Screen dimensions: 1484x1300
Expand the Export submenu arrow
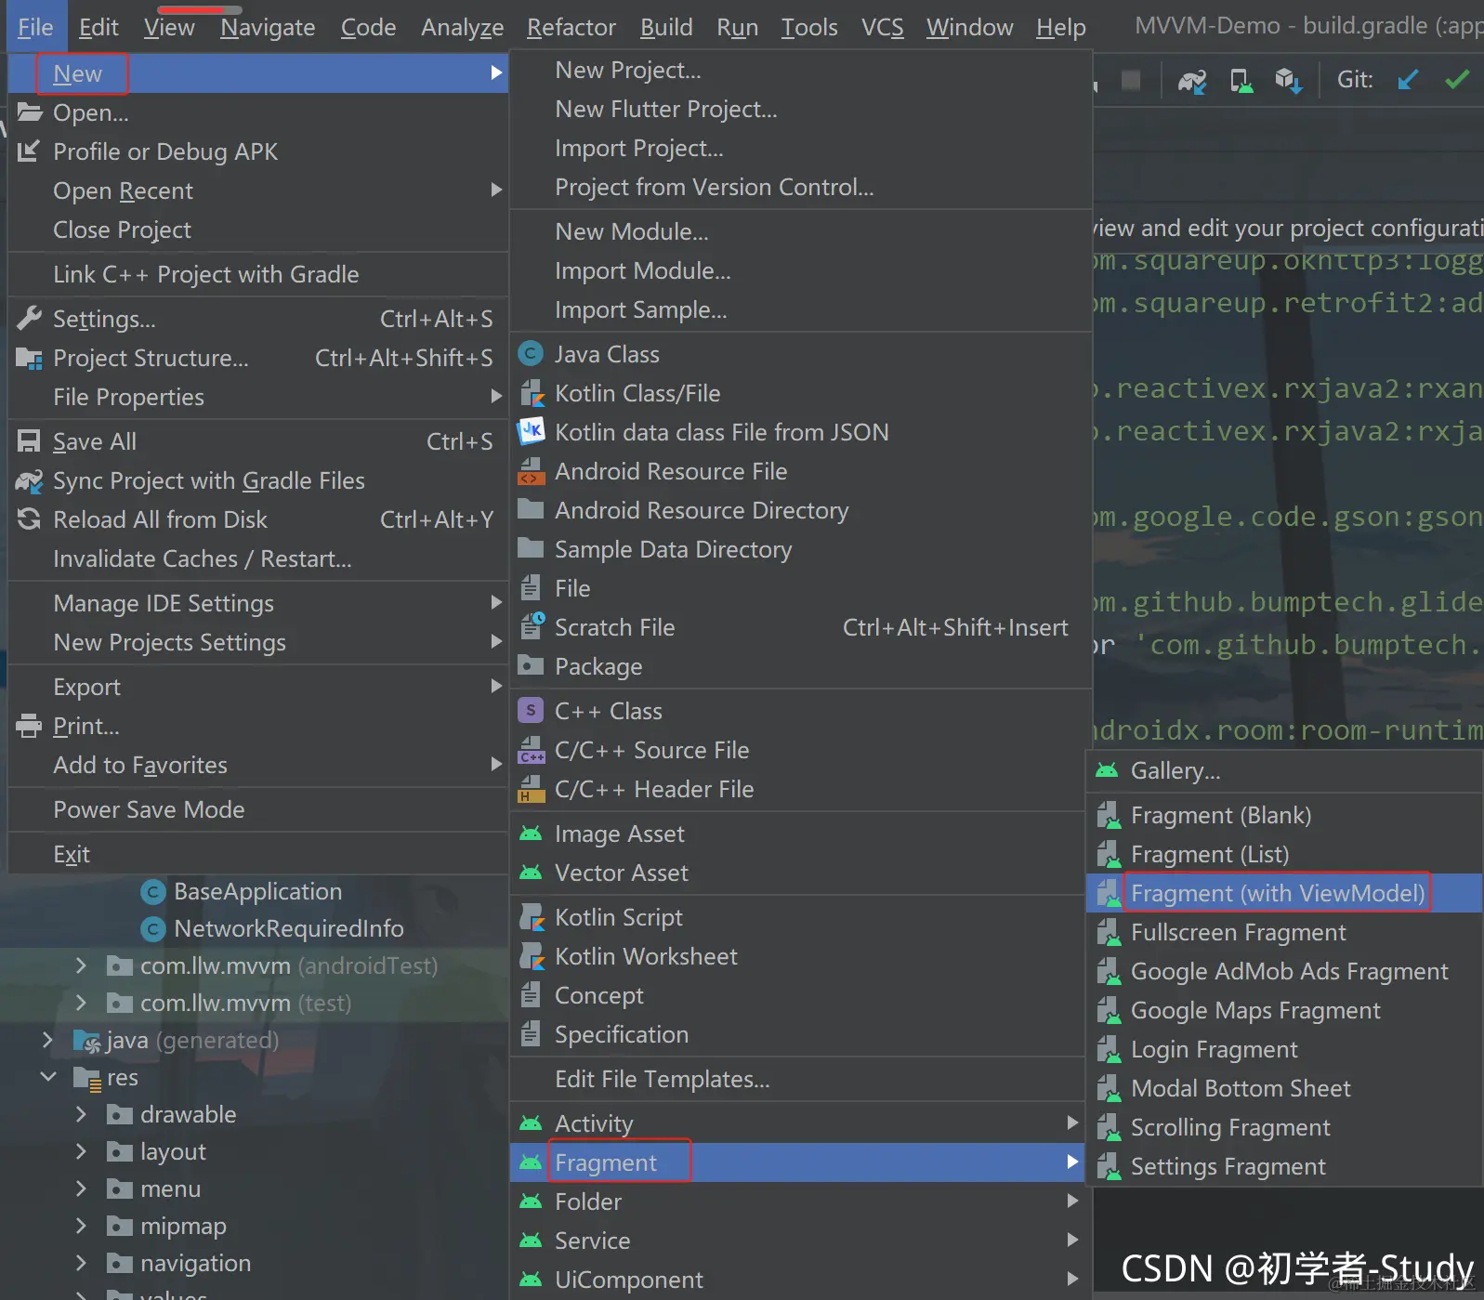pyautogui.click(x=496, y=686)
